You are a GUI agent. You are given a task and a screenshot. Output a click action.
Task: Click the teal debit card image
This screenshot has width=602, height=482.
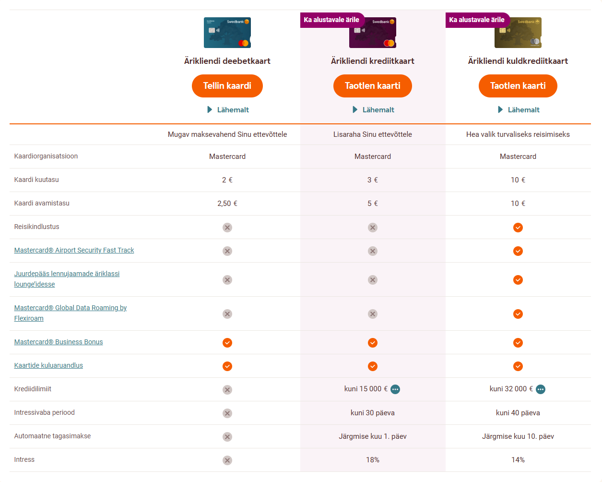click(227, 33)
